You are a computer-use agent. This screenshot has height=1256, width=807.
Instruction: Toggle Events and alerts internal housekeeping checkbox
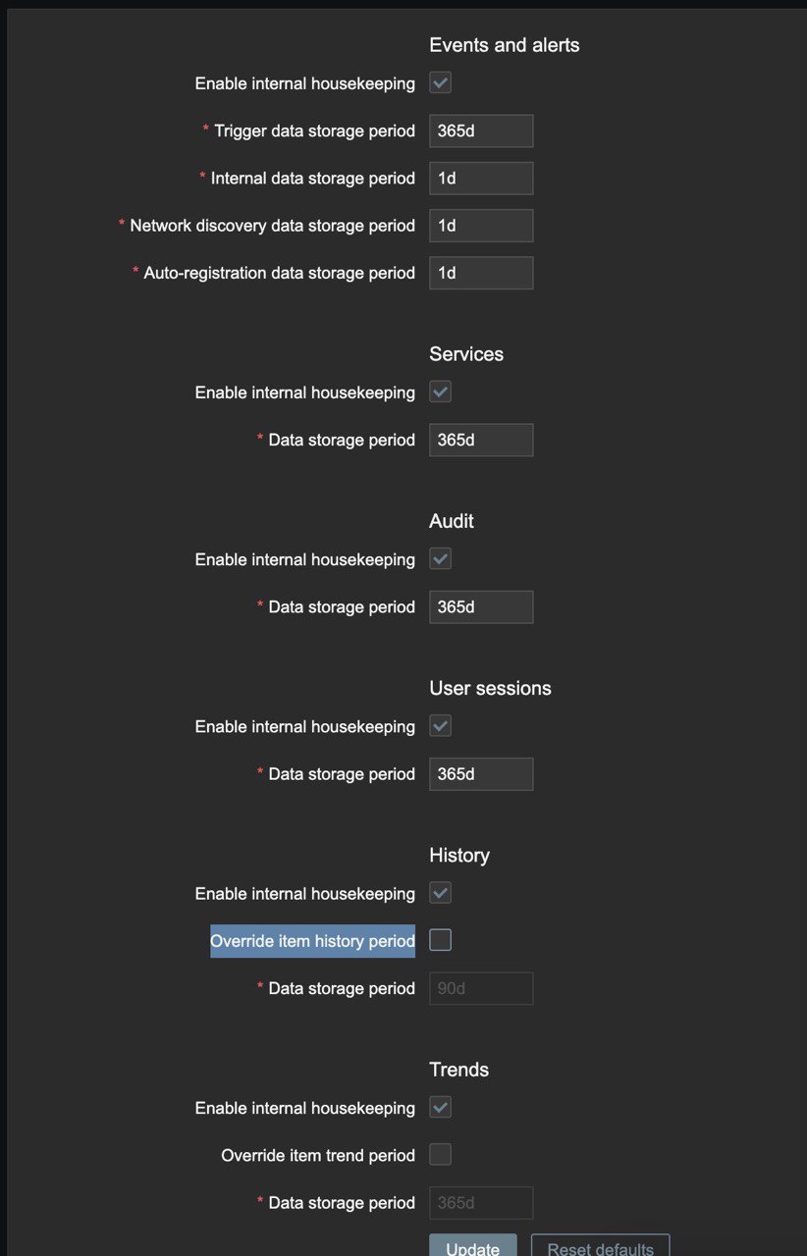click(x=441, y=83)
